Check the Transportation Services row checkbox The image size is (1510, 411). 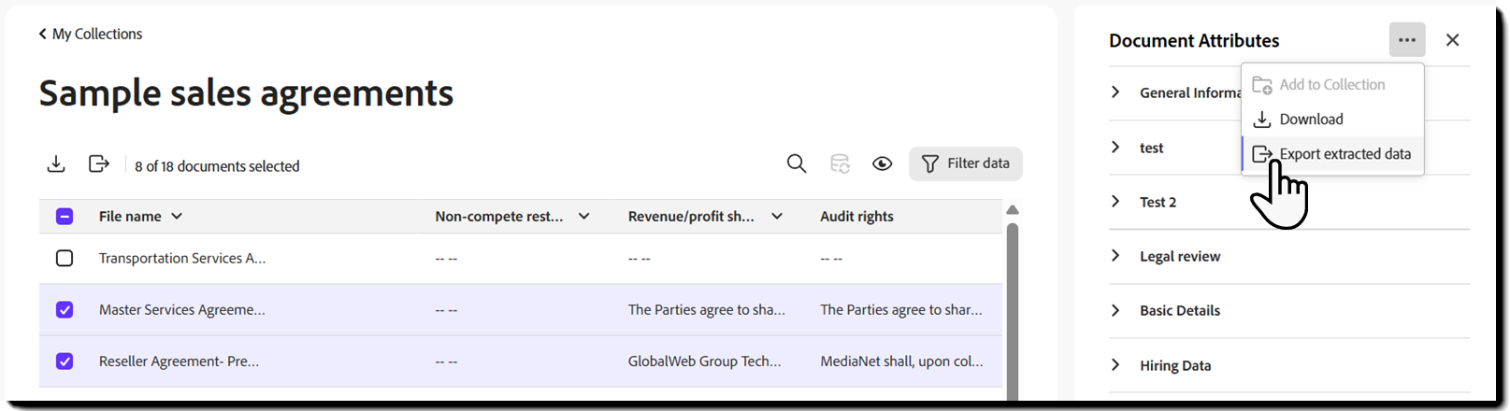pyautogui.click(x=65, y=258)
